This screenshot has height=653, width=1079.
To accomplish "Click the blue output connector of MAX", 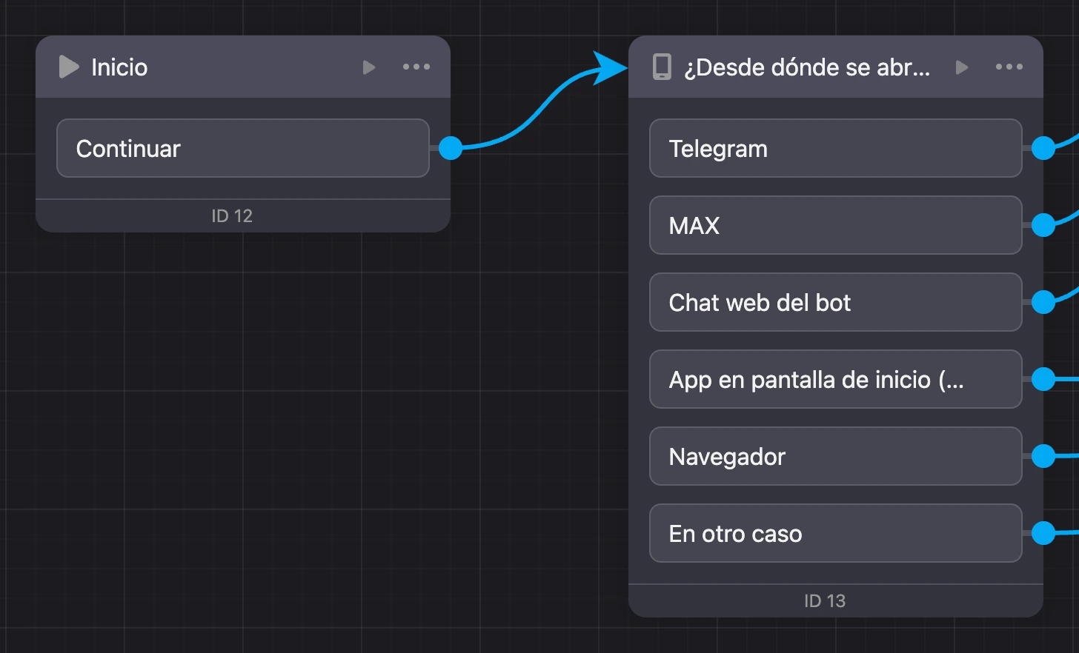I will [1043, 225].
